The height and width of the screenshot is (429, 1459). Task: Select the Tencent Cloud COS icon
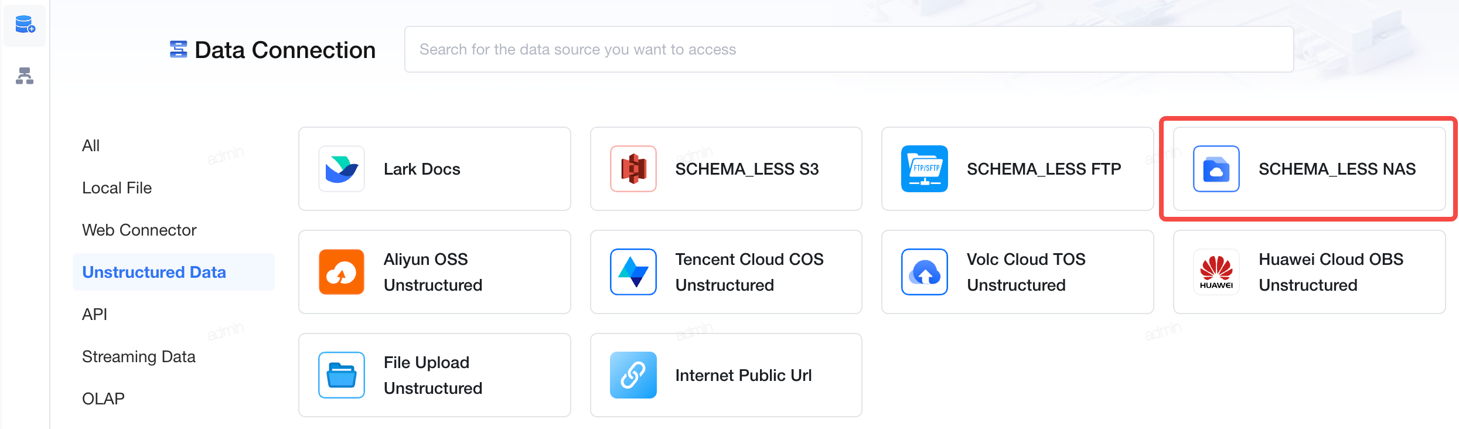633,272
